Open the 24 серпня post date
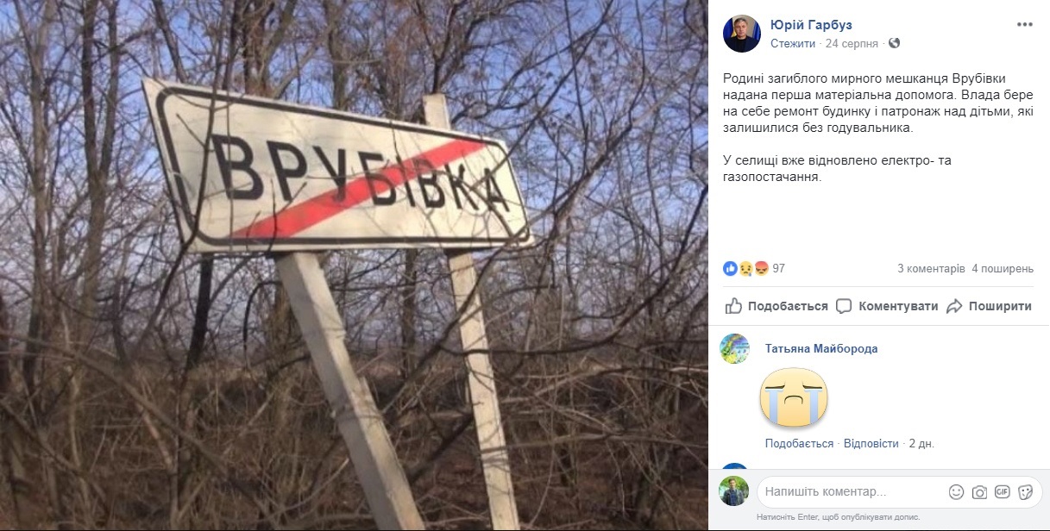 852,43
